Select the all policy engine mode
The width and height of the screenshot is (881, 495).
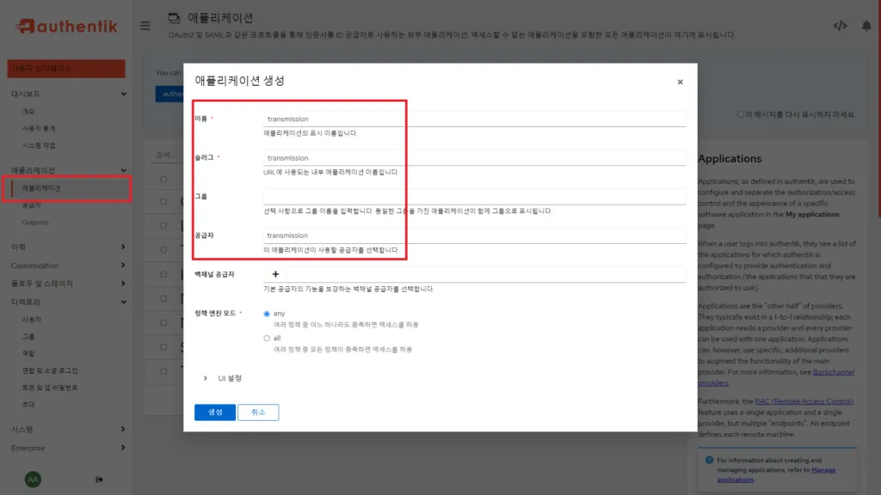click(x=267, y=337)
